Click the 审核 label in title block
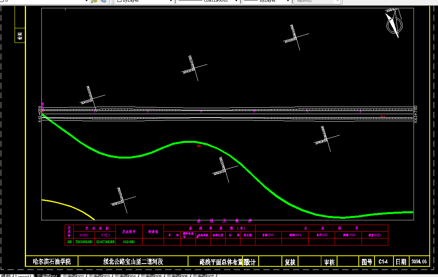Viewport: 438px width, 277px height. pos(329,262)
